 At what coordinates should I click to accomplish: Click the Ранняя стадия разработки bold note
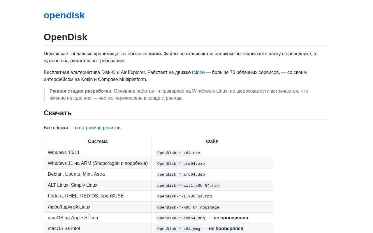pyautogui.click(x=81, y=91)
